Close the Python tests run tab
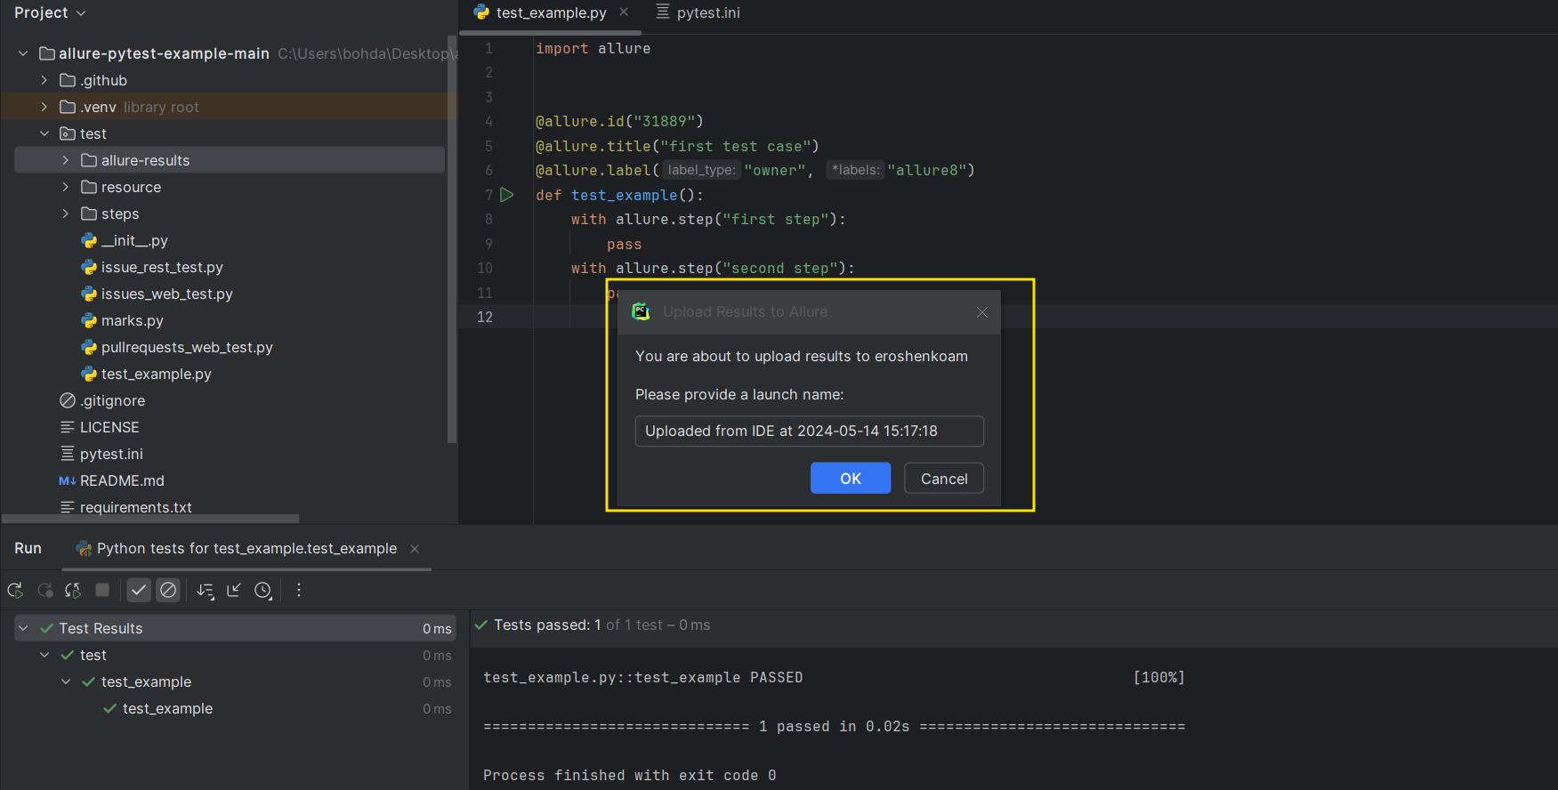 click(x=415, y=549)
